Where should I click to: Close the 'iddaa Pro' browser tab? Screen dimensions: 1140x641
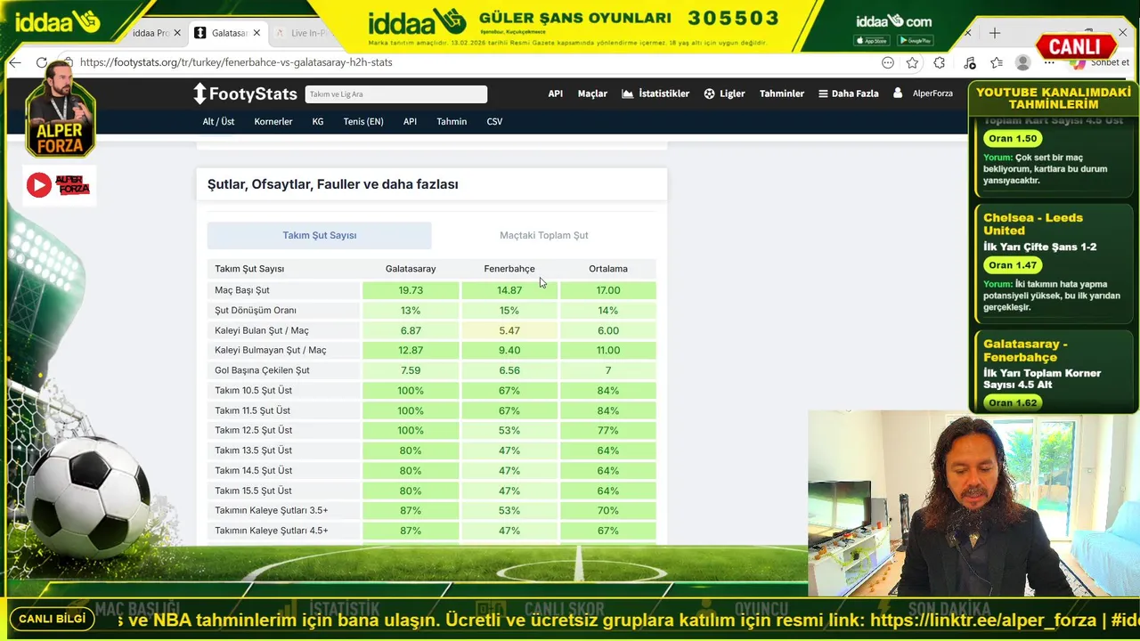coord(177,33)
